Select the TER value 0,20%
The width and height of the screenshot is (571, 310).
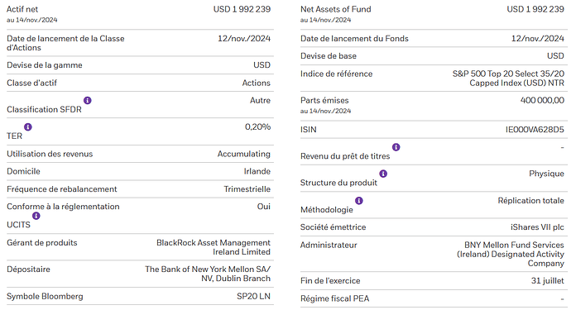(x=257, y=127)
